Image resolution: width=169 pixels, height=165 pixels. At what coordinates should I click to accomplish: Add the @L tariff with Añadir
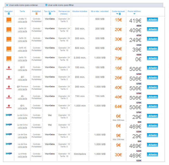click(x=152, y=97)
